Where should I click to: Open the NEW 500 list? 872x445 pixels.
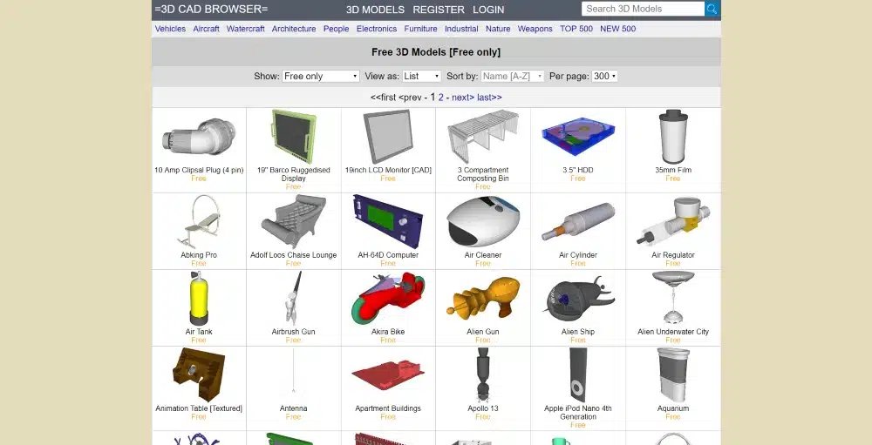[x=618, y=29]
